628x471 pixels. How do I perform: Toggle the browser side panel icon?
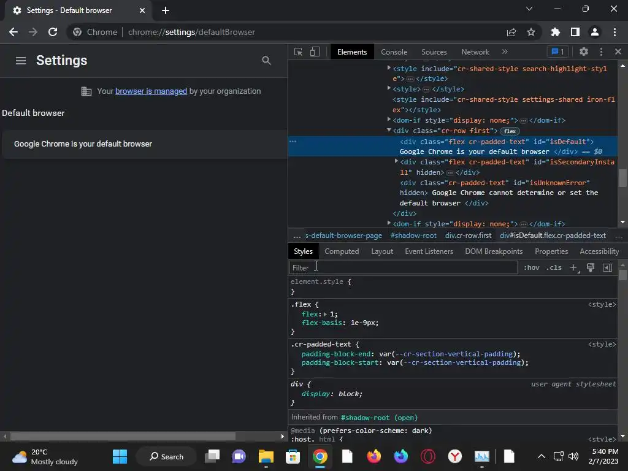(575, 32)
